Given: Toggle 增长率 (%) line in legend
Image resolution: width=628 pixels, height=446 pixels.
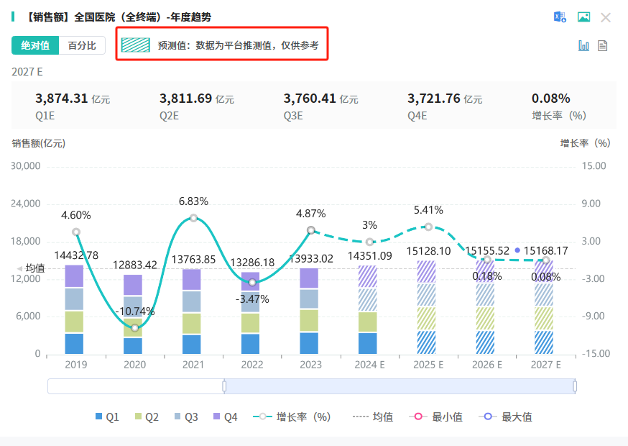Looking at the screenshot, I should pyautogui.click(x=295, y=417).
